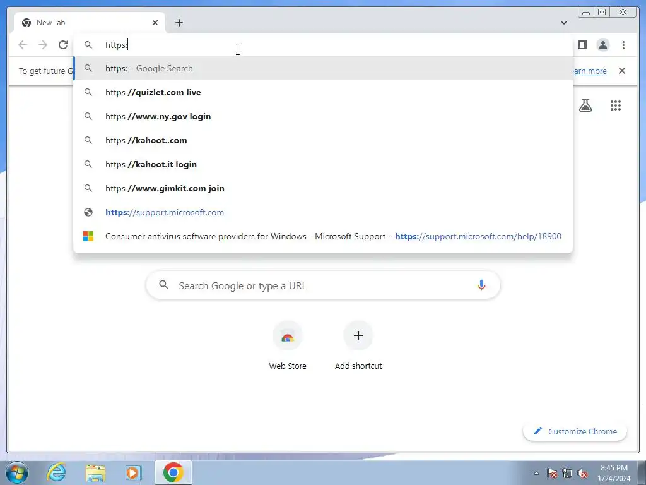Viewport: 646px width, 485px height.
Task: Choose the www.gimkit.com join suggestion
Action: click(x=323, y=188)
